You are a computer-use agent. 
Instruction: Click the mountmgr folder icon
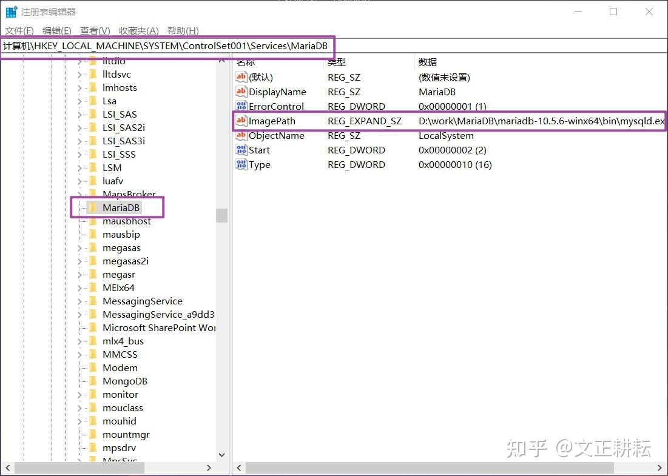92,434
